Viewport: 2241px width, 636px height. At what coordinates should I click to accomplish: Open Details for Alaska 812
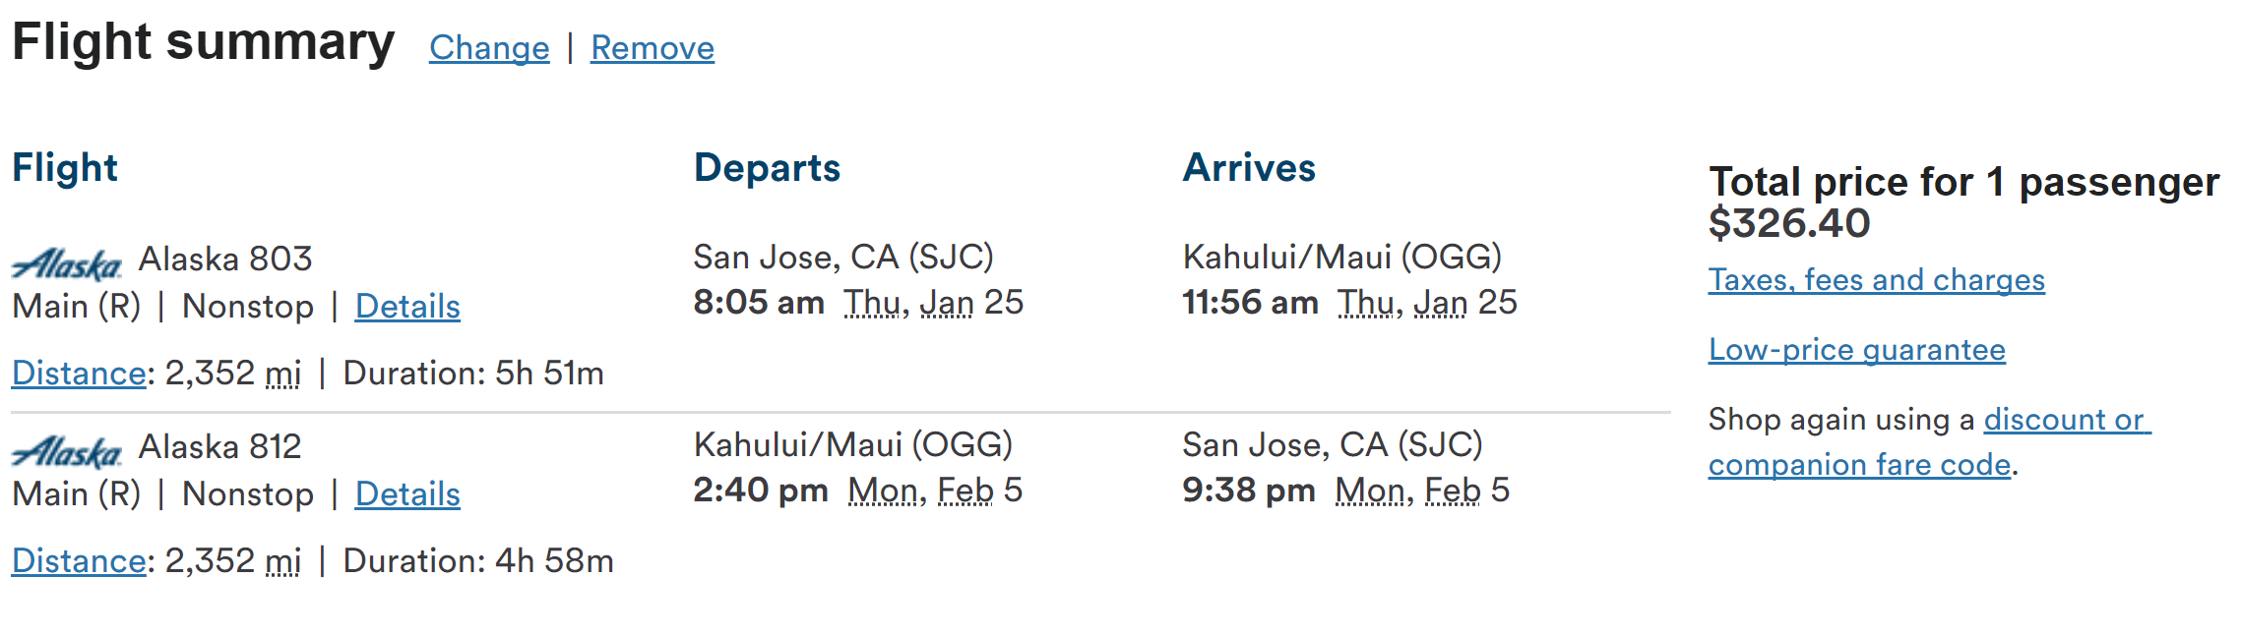407,494
